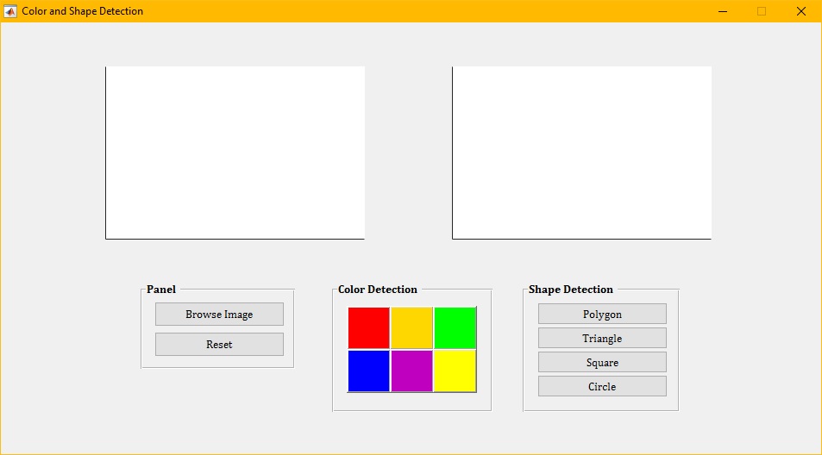The image size is (822, 455).
Task: Run Square shape detection
Action: pos(602,363)
